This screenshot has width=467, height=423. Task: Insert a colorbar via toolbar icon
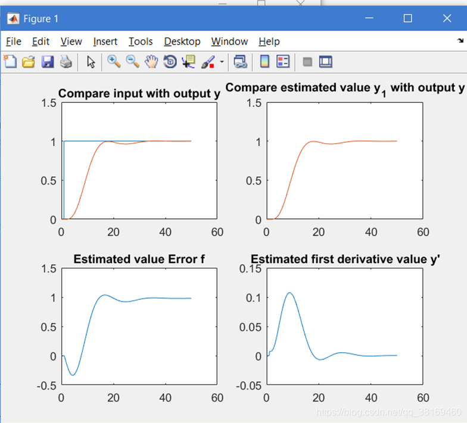click(264, 62)
